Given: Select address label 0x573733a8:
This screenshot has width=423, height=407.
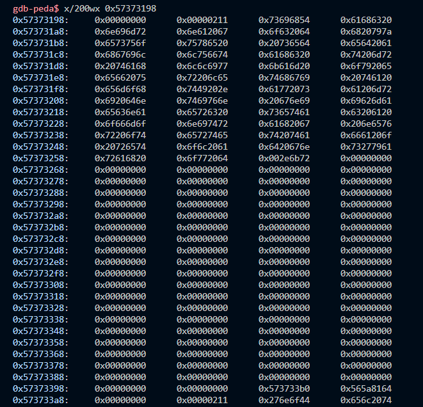Looking at the screenshot, I should (40, 400).
